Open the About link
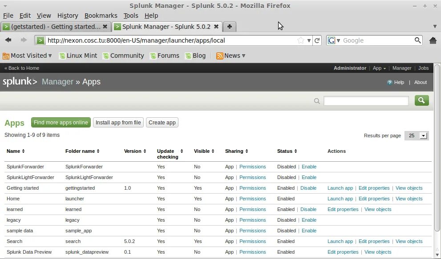441x259 pixels. [x=420, y=82]
